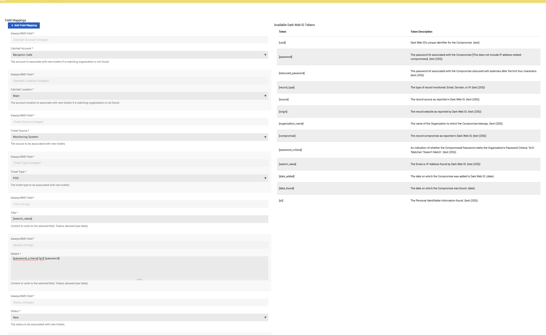Click the [organization_name] token
This screenshot has height=335, width=546.
click(291, 124)
